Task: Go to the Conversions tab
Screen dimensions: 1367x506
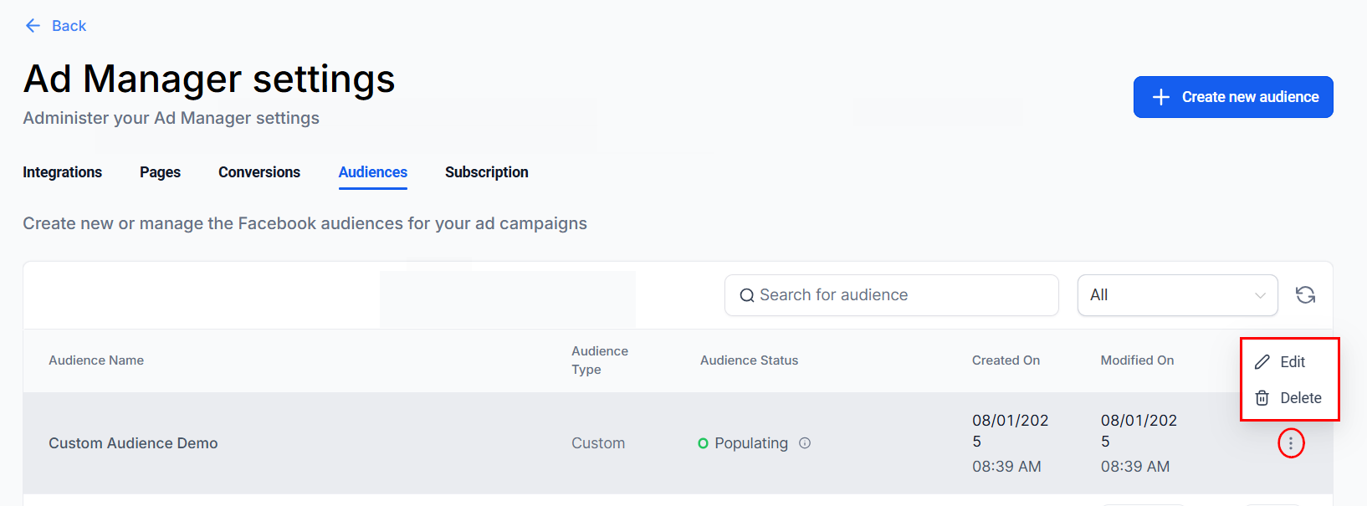Action: pos(259,172)
